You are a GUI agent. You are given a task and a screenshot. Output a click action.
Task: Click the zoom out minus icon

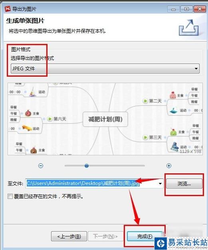click(41, 166)
